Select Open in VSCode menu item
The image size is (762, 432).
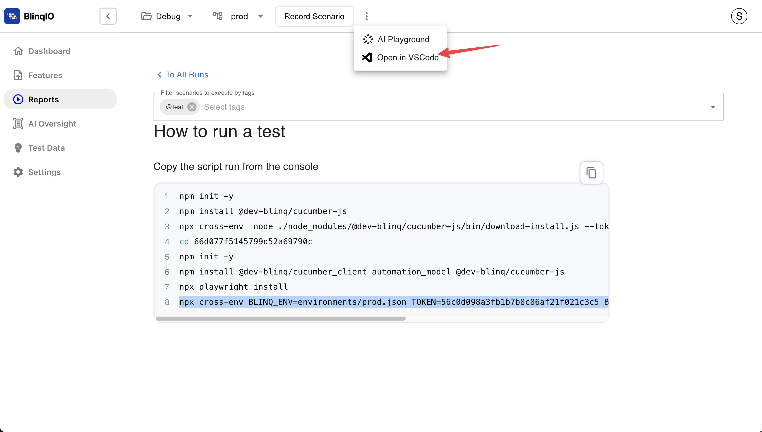pyautogui.click(x=400, y=57)
